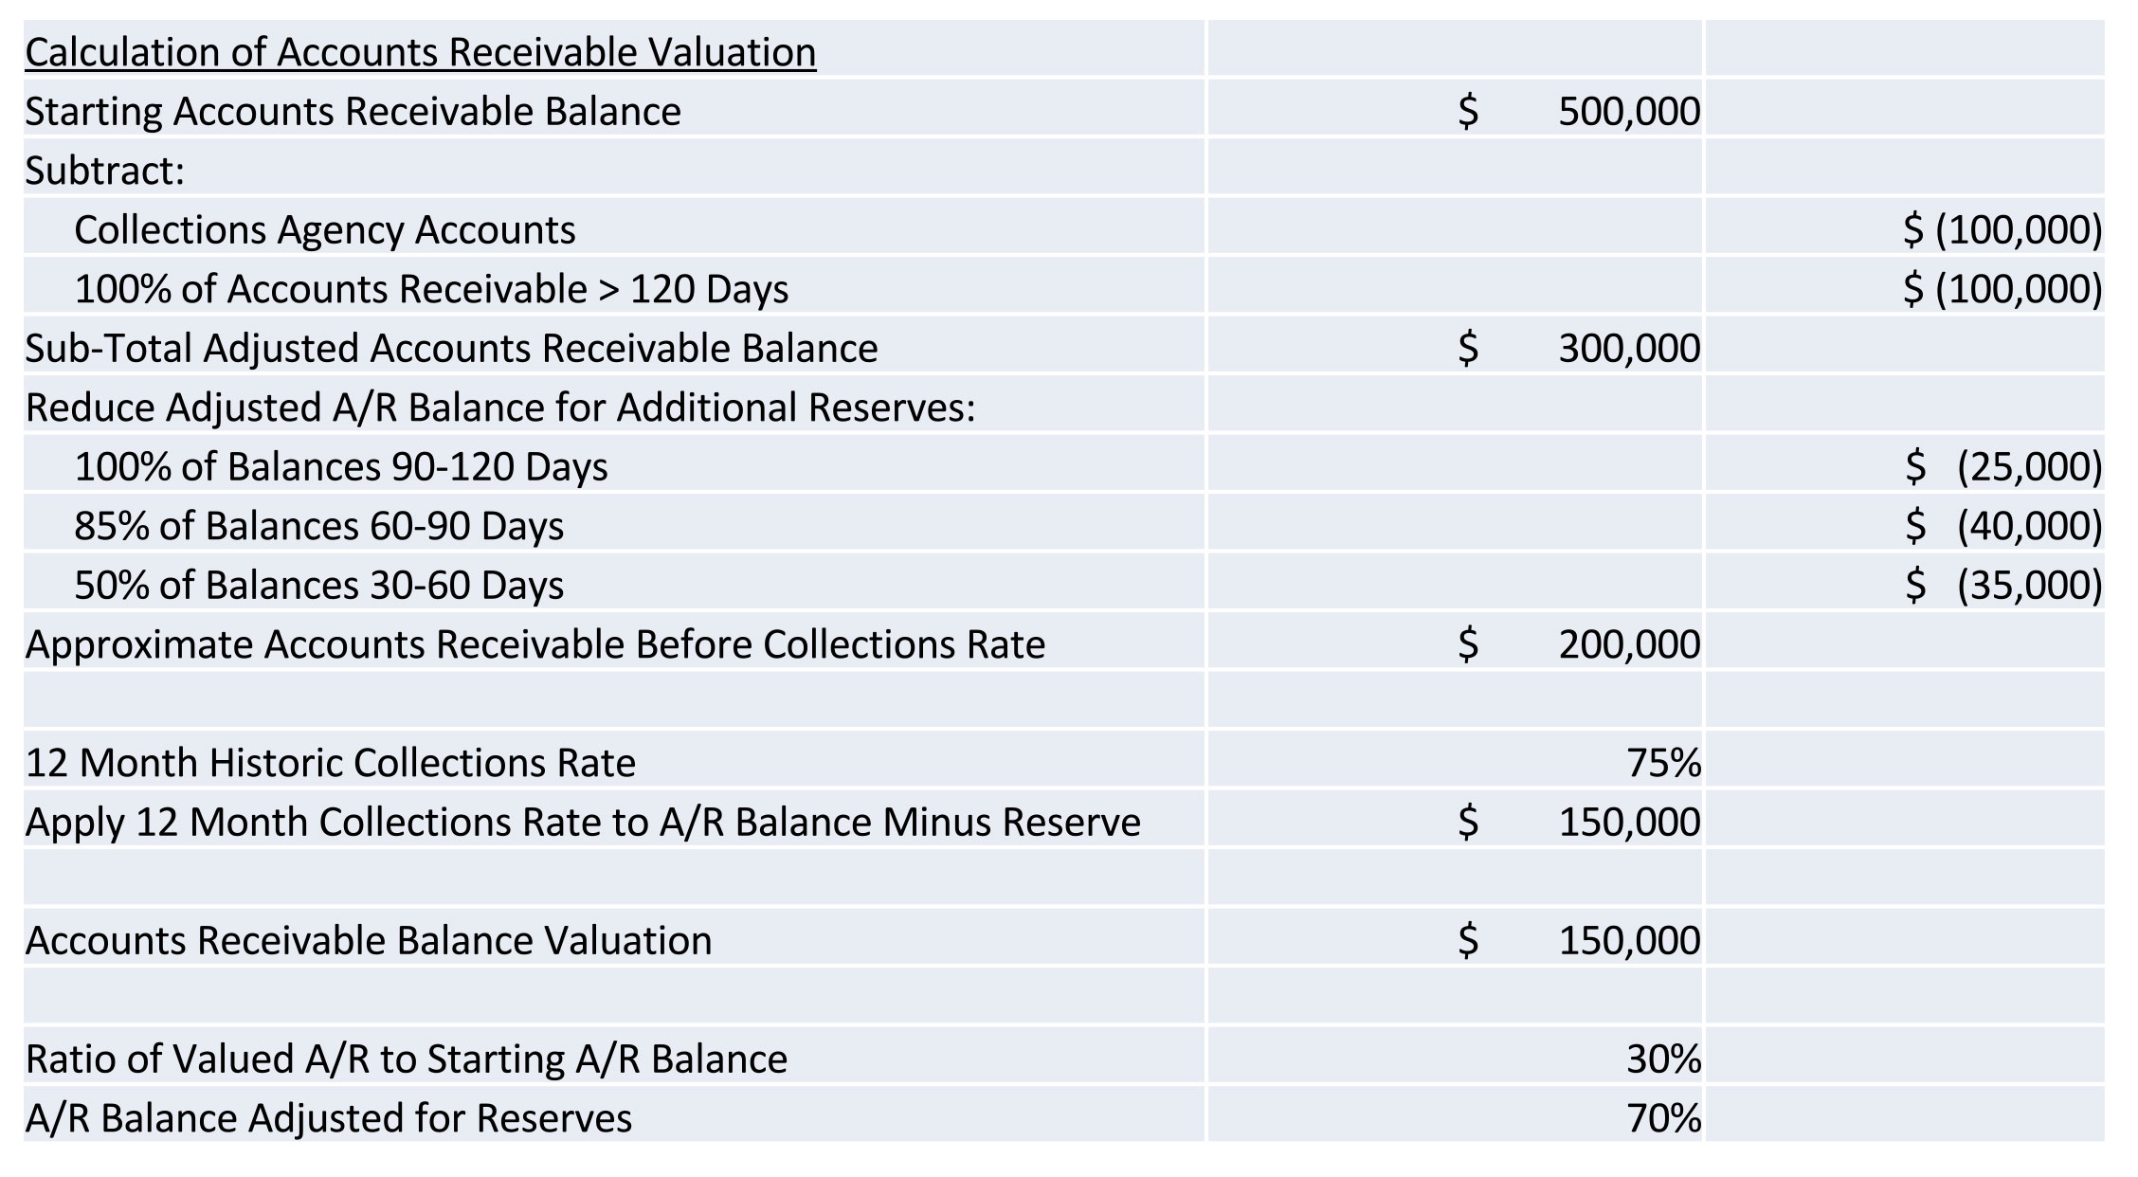Viewport: 2138px width, 1177px height.
Task: Click the 30% ratio of valued A/R cell
Action: (1456, 1059)
